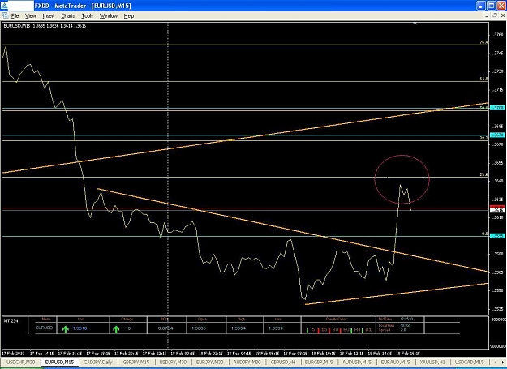Click the chart window icon beside File

[x=5, y=16]
